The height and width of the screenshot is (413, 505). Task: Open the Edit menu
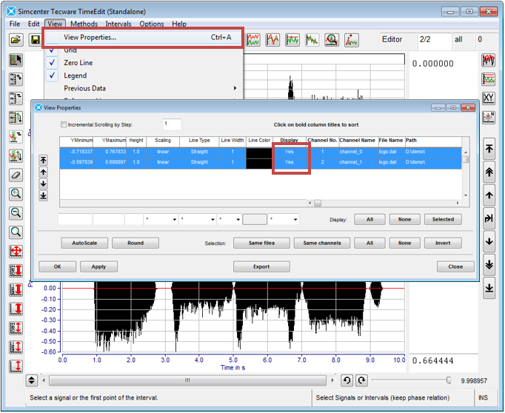click(33, 24)
